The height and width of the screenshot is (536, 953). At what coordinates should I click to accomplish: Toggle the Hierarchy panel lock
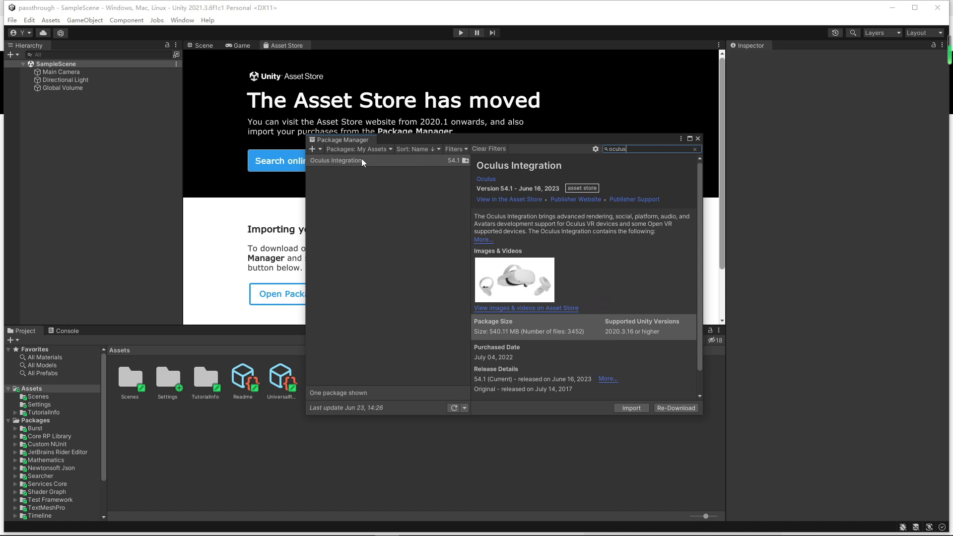pyautogui.click(x=167, y=45)
